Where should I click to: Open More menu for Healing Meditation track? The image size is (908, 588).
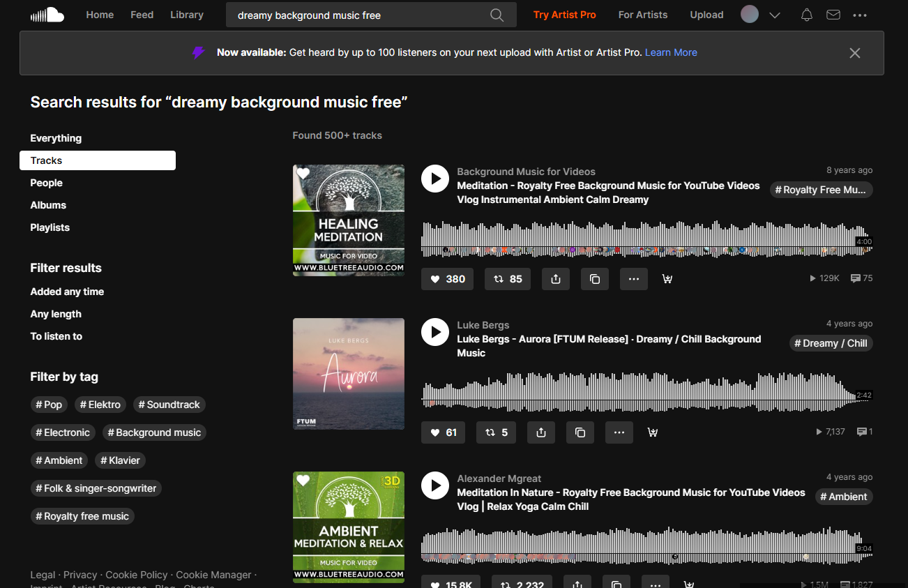click(634, 279)
